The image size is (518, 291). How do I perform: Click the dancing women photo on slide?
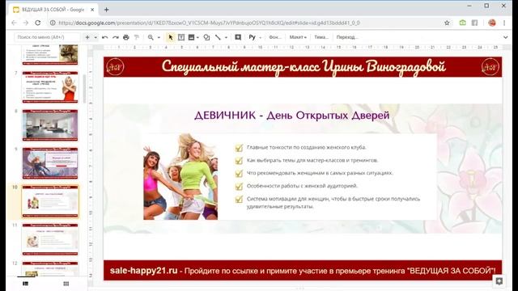[x=180, y=176]
